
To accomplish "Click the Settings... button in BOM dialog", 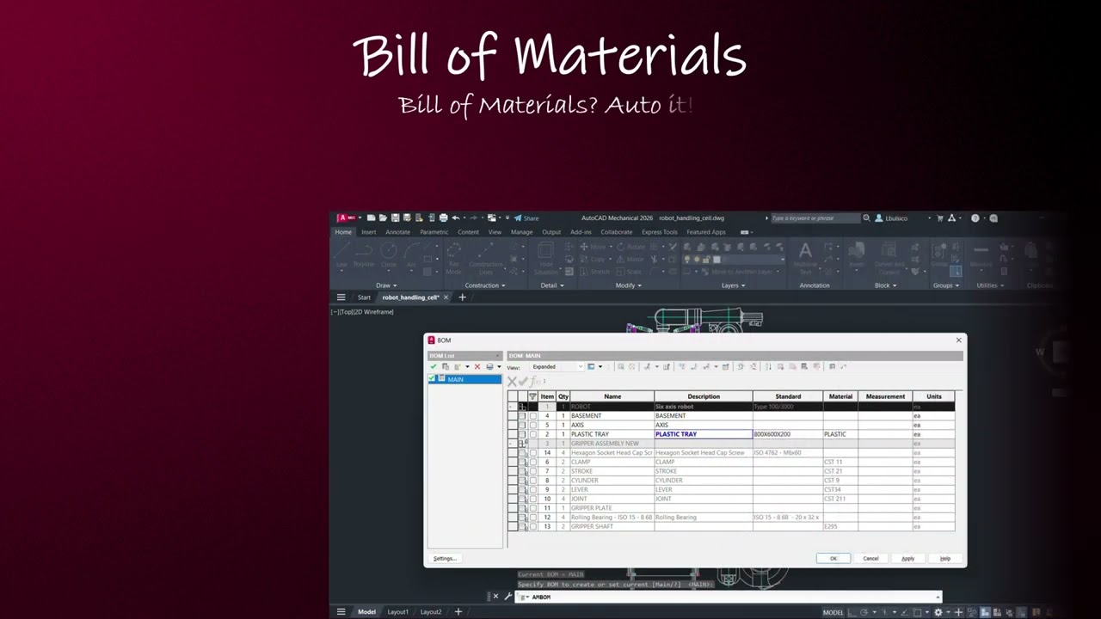I will 445,559.
